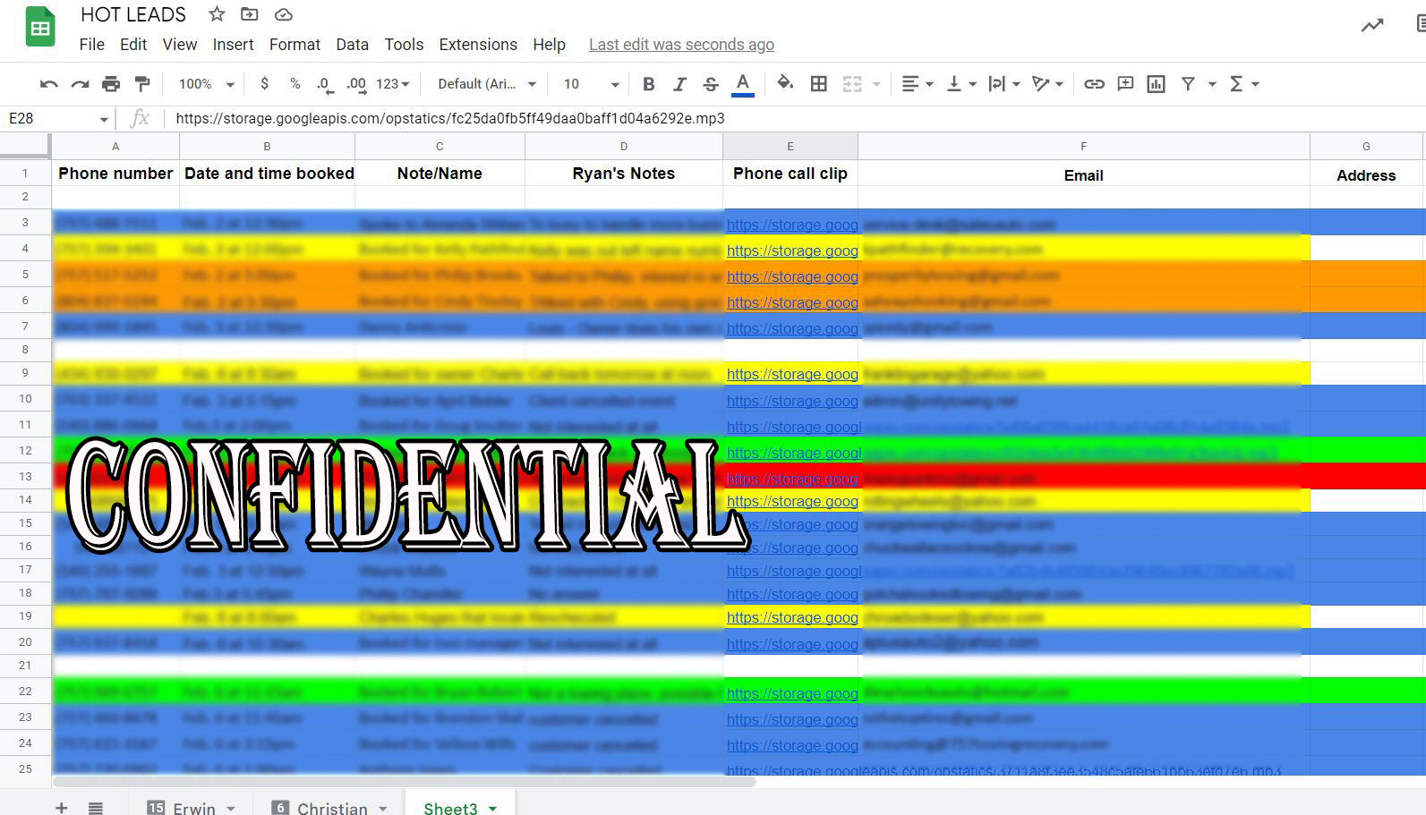The width and height of the screenshot is (1426, 815).
Task: Expand the filter views dropdown arrow
Action: click(x=1212, y=84)
